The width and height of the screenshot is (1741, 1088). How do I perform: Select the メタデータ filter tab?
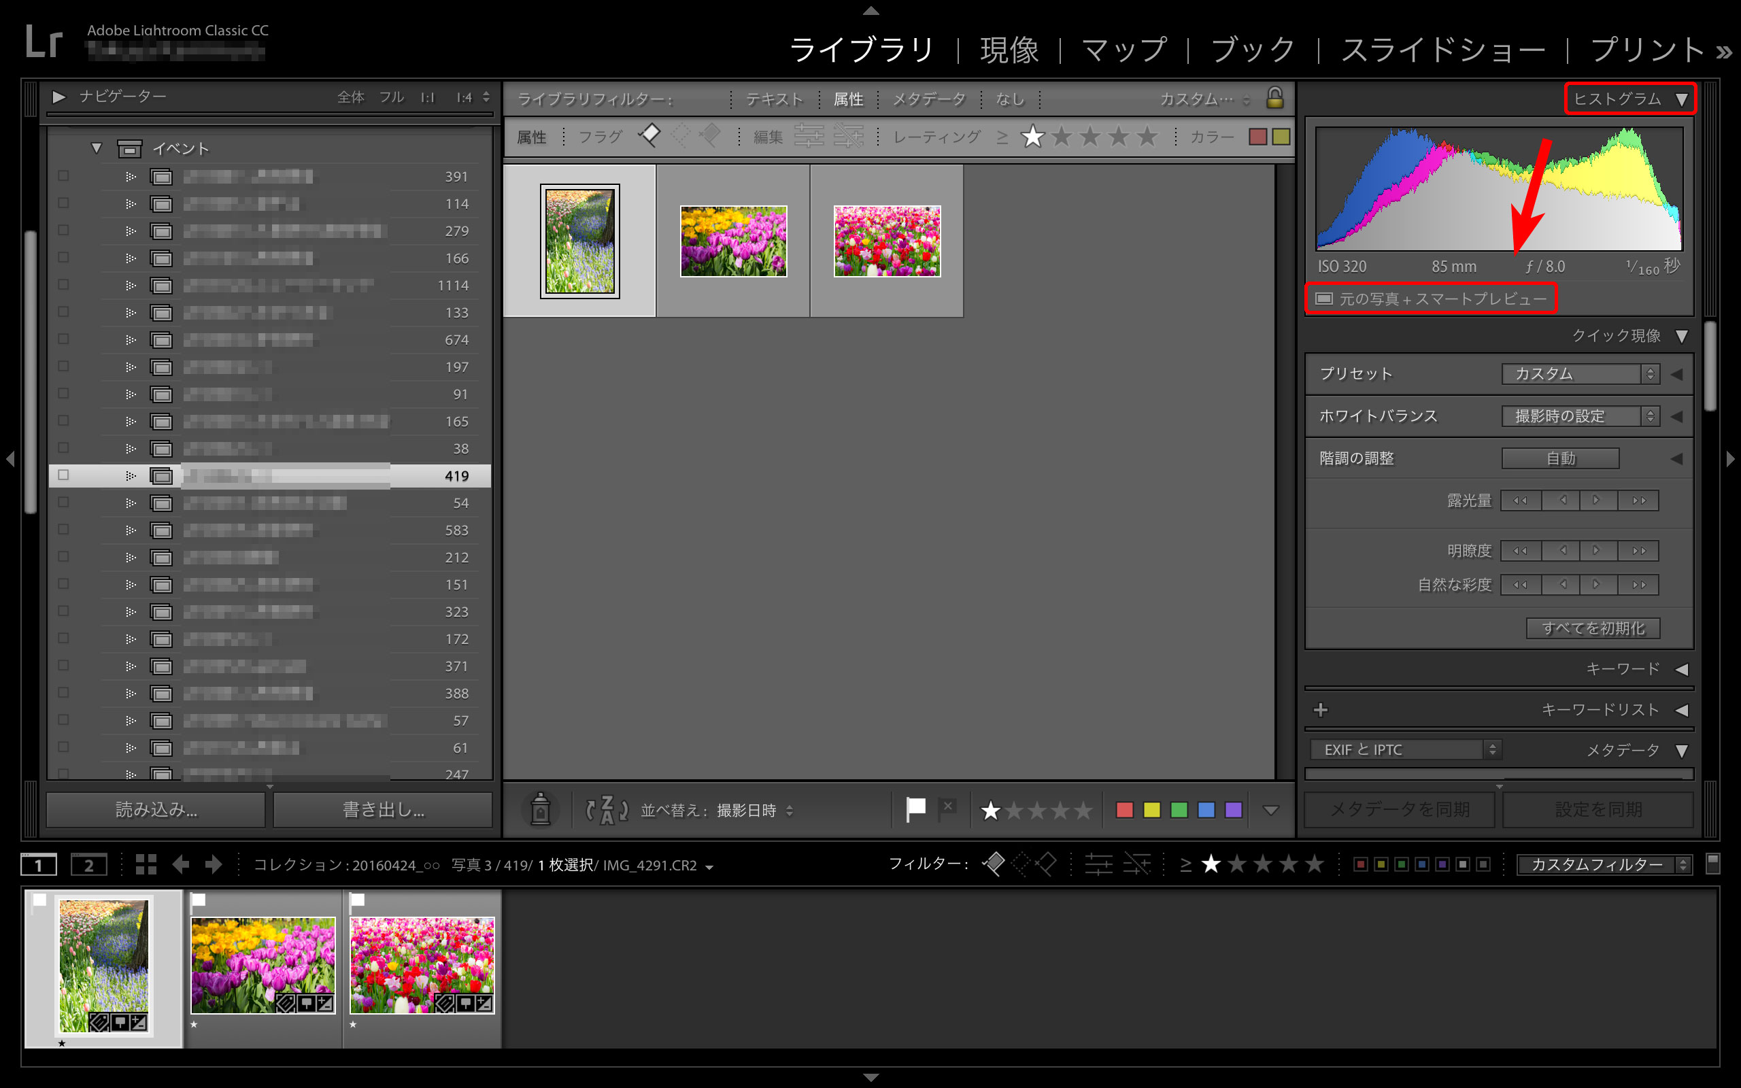(x=929, y=99)
